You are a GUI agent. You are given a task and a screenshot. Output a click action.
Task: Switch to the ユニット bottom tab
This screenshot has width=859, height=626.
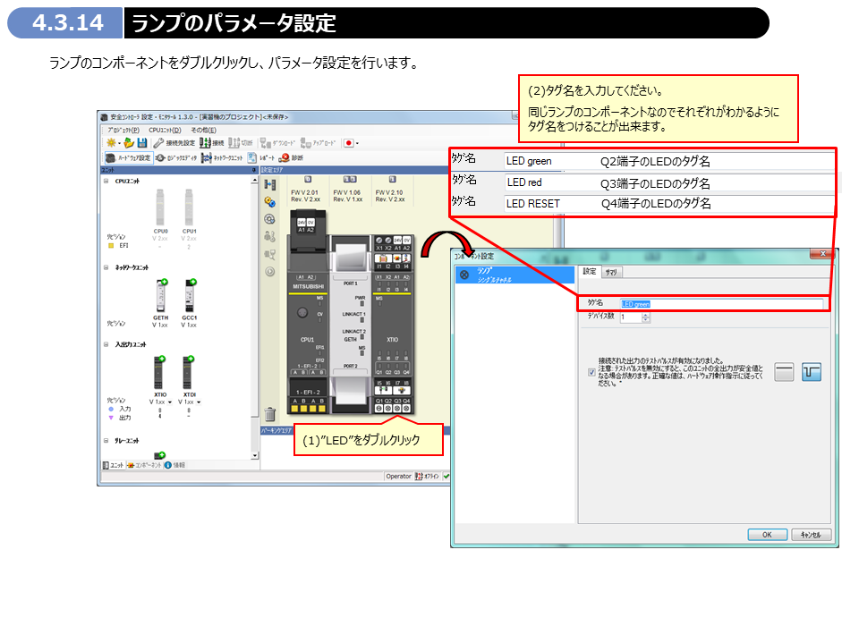[113, 466]
